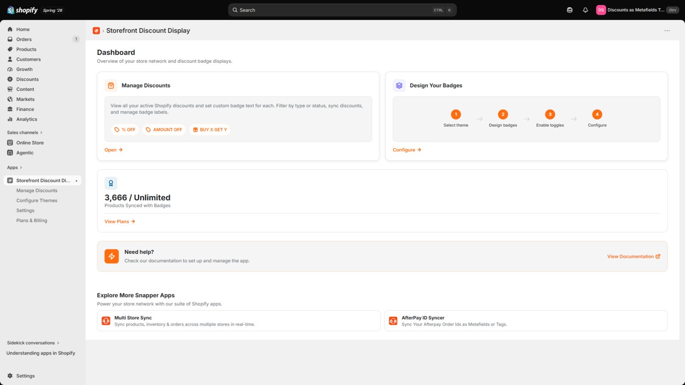Click the Settings gear icon
Screen dimensions: 685x385
10,376
